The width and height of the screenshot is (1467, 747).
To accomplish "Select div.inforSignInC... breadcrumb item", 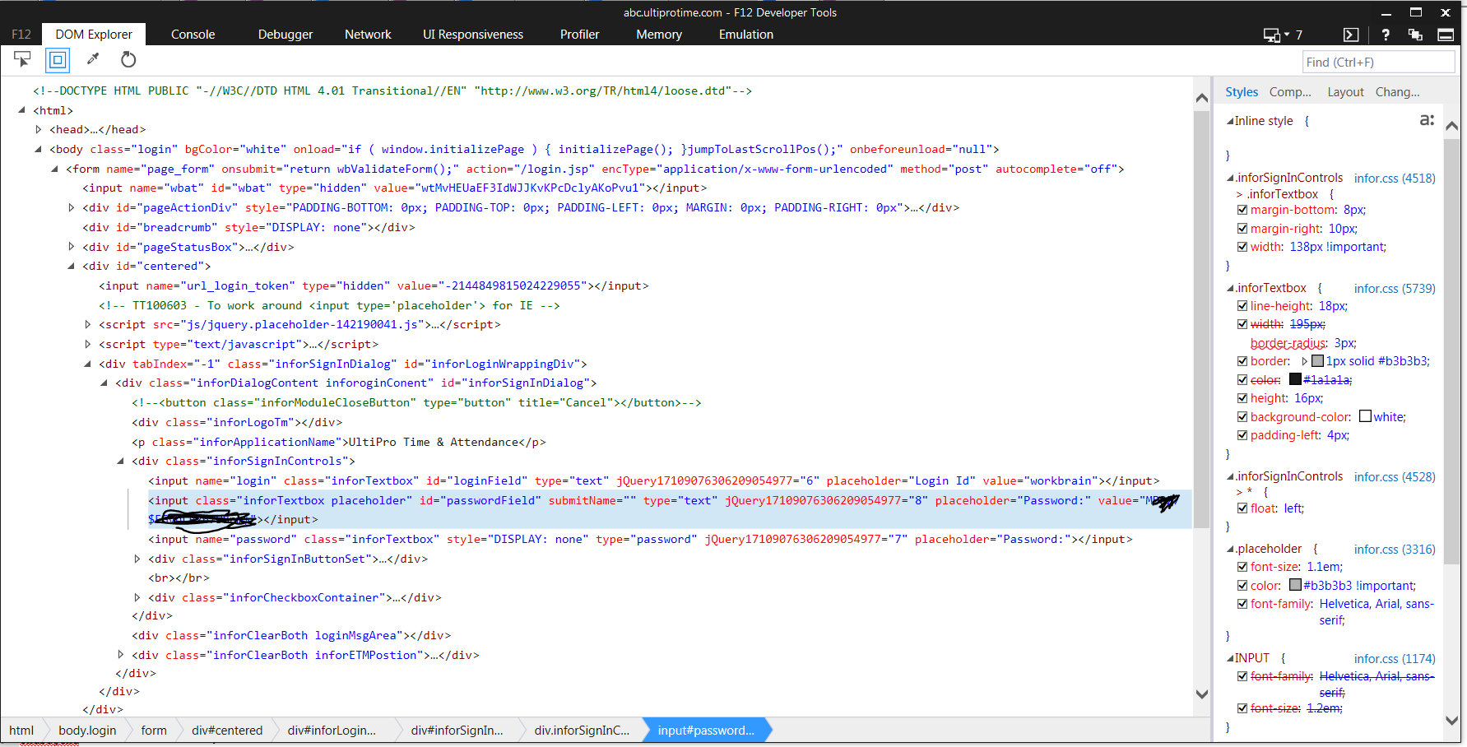I will click(582, 731).
